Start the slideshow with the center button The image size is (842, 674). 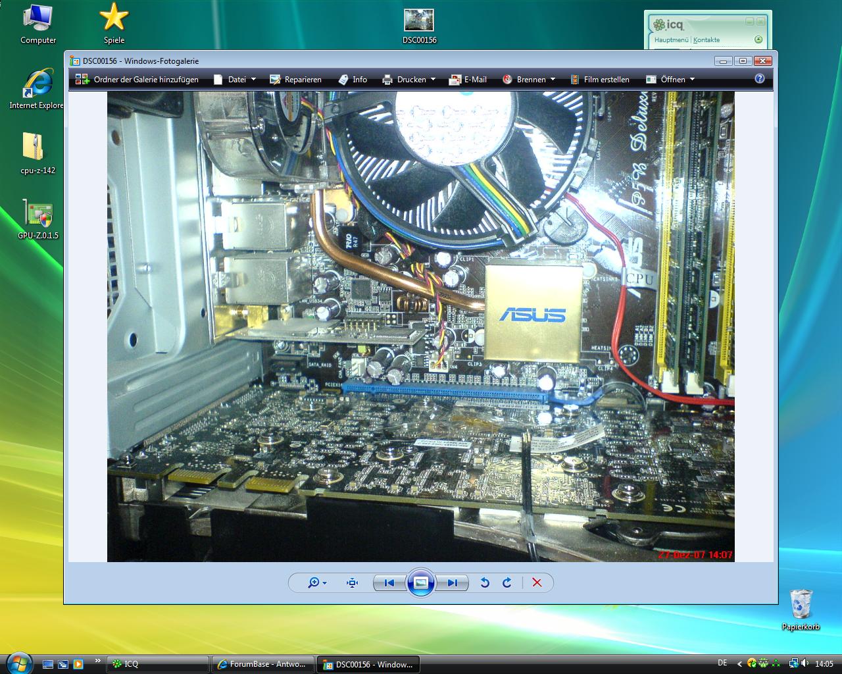(421, 583)
